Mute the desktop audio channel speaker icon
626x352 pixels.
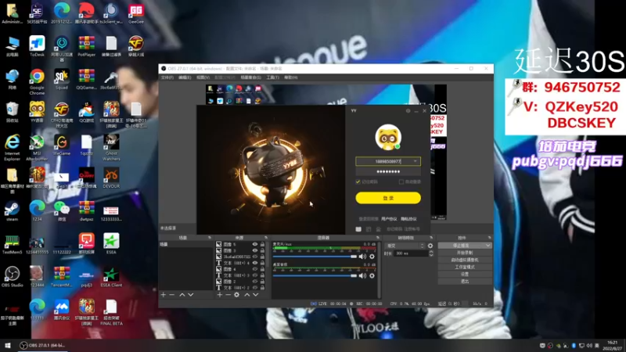pos(362,276)
